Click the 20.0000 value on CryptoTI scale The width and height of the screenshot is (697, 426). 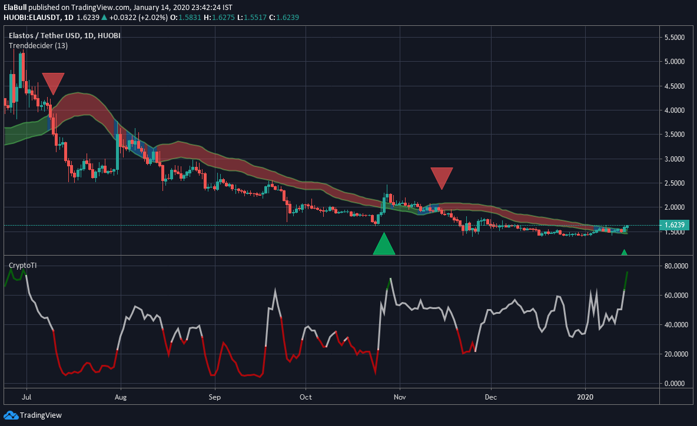[676, 354]
